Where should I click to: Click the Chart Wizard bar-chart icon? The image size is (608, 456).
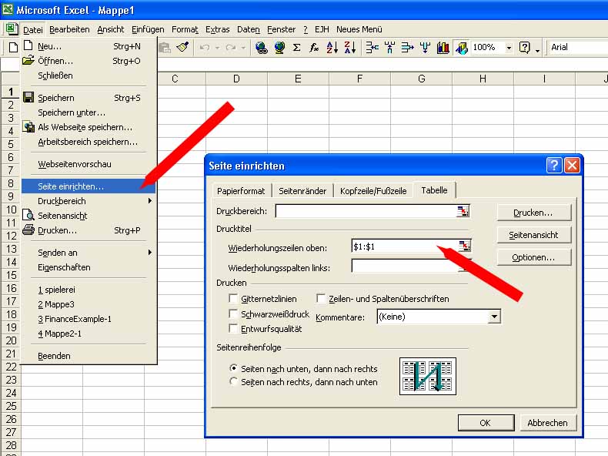tap(443, 48)
